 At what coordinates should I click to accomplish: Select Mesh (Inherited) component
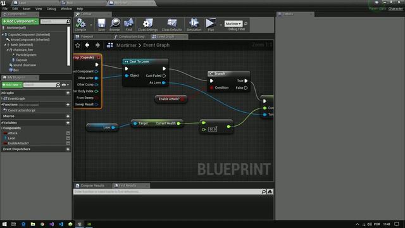tap(22, 45)
